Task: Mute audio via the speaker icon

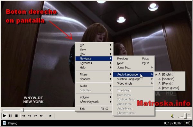Action: tap(172, 116)
